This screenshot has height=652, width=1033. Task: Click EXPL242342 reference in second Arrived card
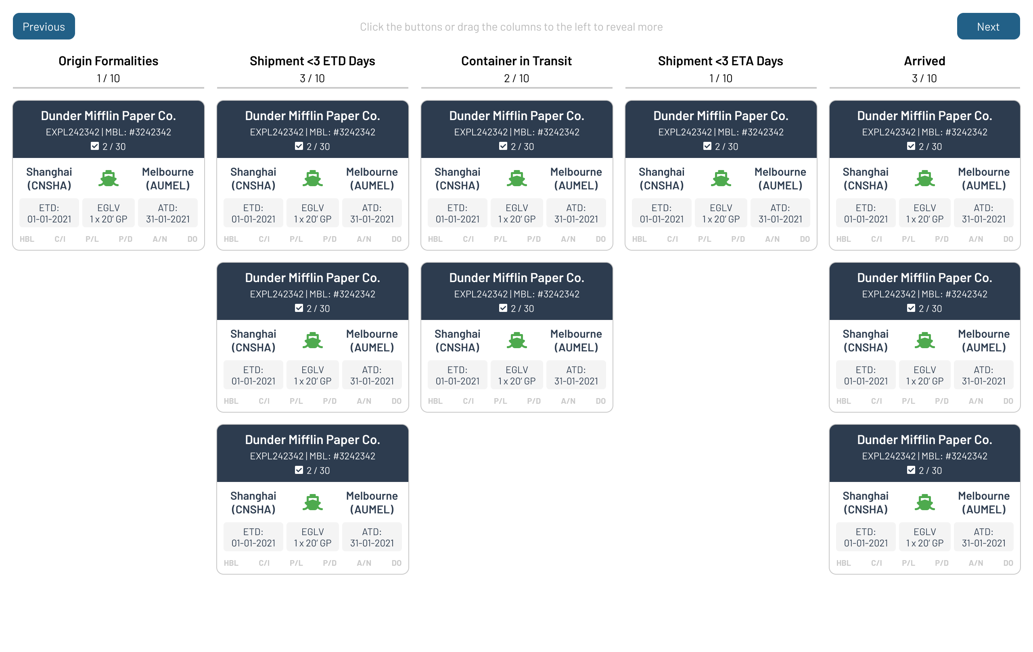889,294
